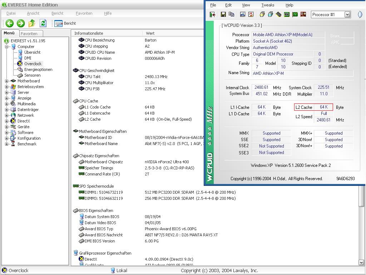The image size is (366, 275).
Task: Select the Overclock tree item
Action: point(33,64)
